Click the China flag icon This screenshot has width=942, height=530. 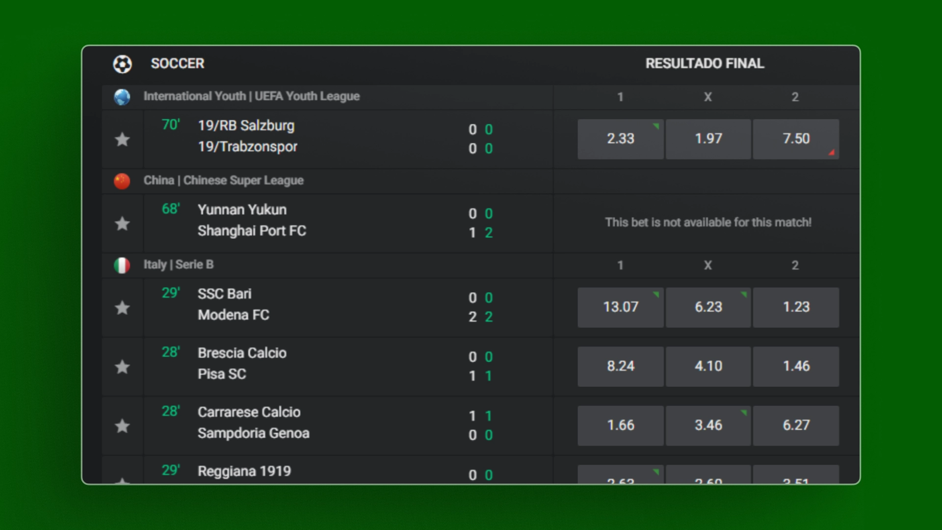(x=122, y=181)
